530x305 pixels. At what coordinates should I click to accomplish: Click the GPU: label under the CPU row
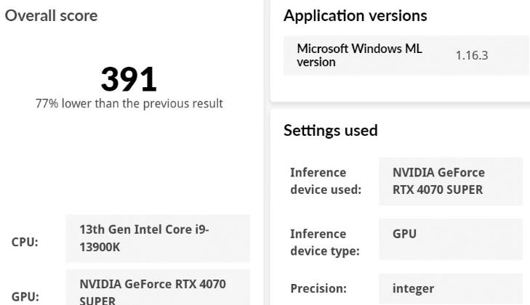[25, 296]
